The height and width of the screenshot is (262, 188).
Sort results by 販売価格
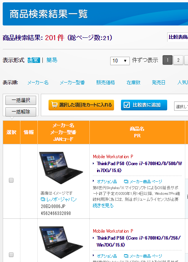[106, 82]
